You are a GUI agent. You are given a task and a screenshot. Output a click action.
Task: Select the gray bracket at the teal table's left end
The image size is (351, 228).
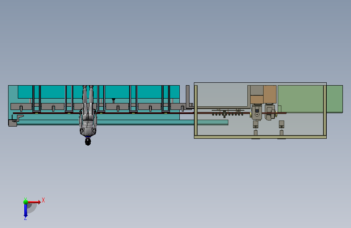16,121
